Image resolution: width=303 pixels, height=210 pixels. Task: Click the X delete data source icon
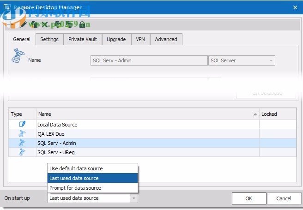click(x=45, y=24)
